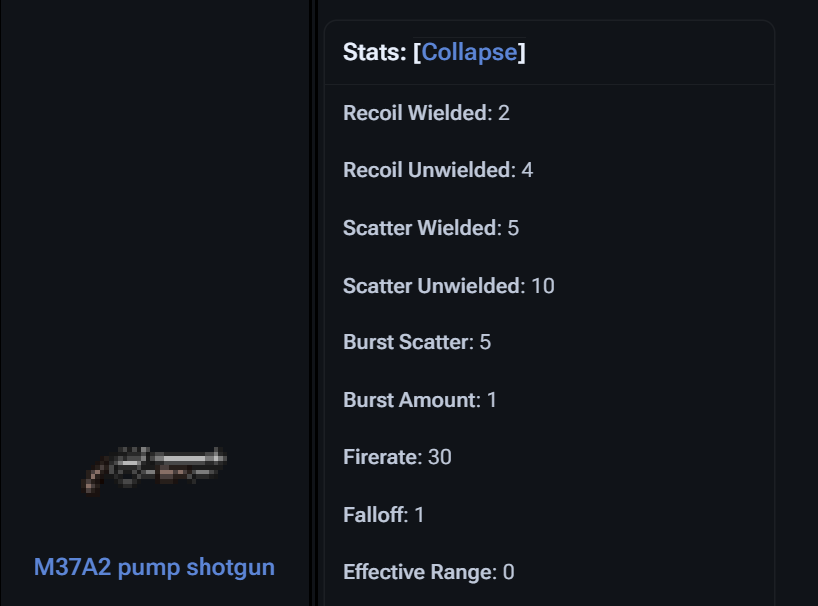The image size is (818, 606).
Task: Select the Effective Range label
Action: 418,573
